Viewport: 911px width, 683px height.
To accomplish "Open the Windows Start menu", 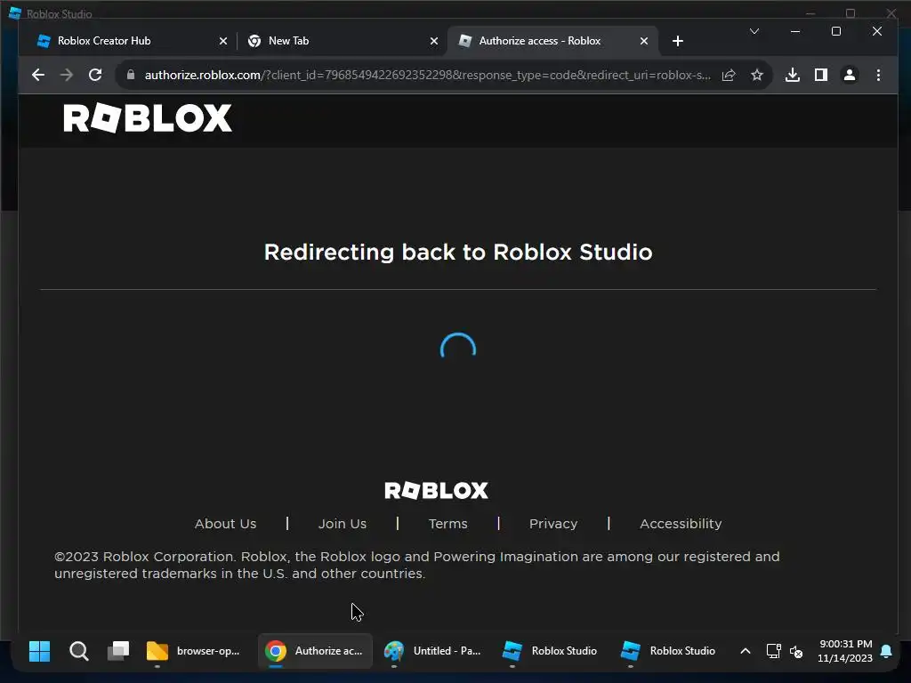I will 39,651.
